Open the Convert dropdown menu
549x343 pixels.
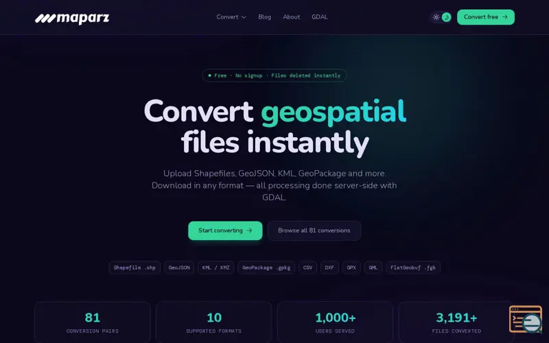[231, 16]
